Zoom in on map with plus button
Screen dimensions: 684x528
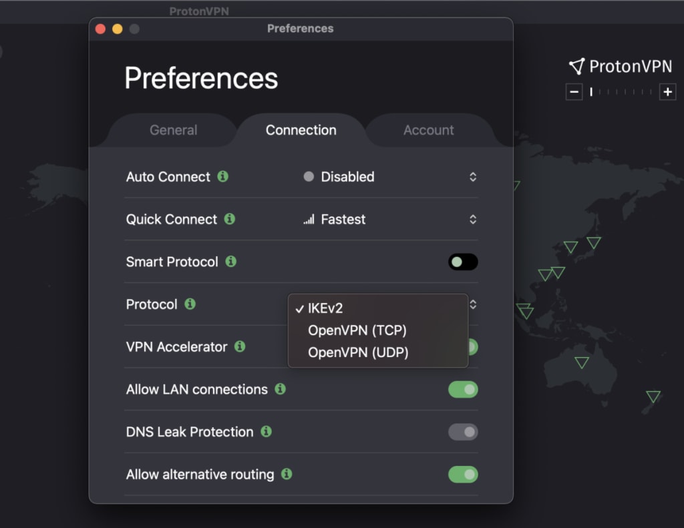[667, 92]
